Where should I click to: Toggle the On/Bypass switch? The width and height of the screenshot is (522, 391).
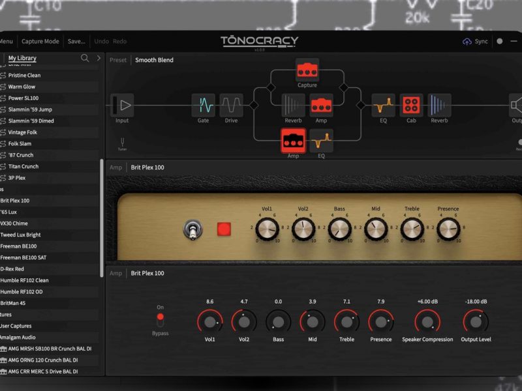tap(160, 320)
